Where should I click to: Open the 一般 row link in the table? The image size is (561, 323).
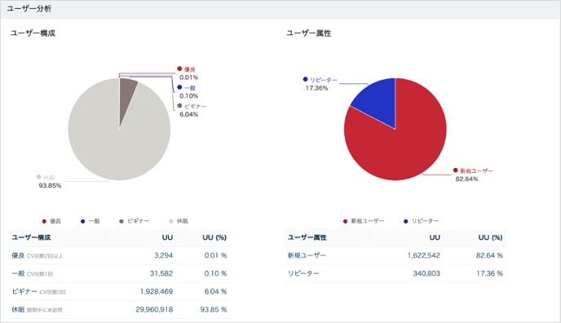coord(18,273)
